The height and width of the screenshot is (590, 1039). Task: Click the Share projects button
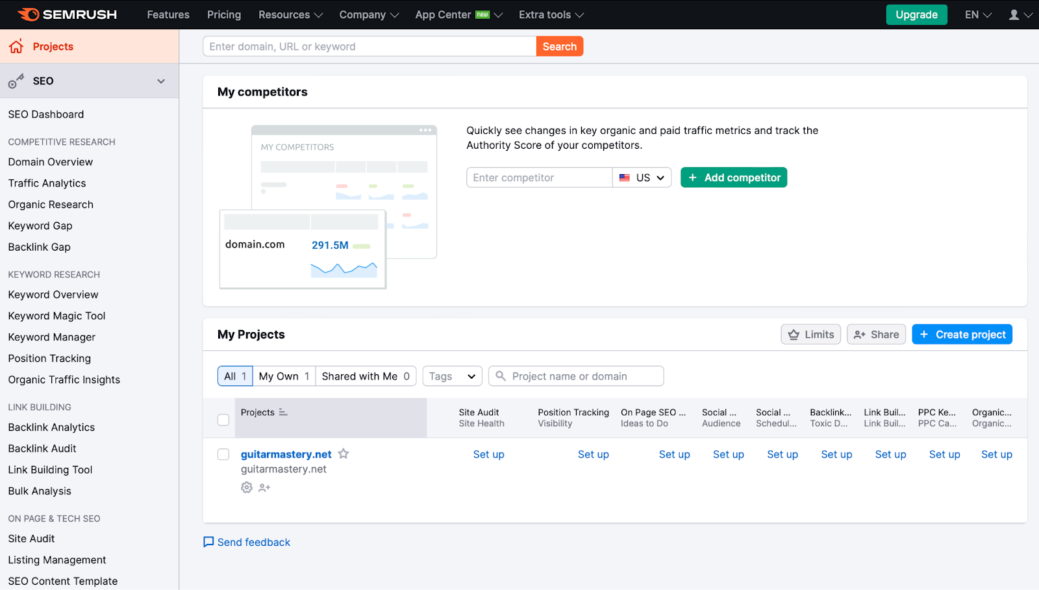[x=876, y=334]
